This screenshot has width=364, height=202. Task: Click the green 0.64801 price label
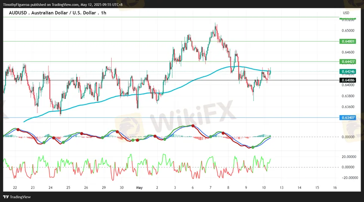348,41
